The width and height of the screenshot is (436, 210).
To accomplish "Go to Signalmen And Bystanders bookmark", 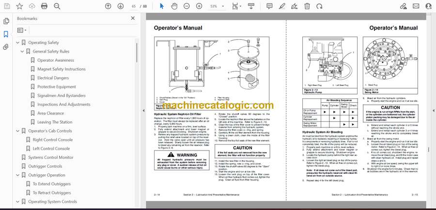I will click(62, 96).
